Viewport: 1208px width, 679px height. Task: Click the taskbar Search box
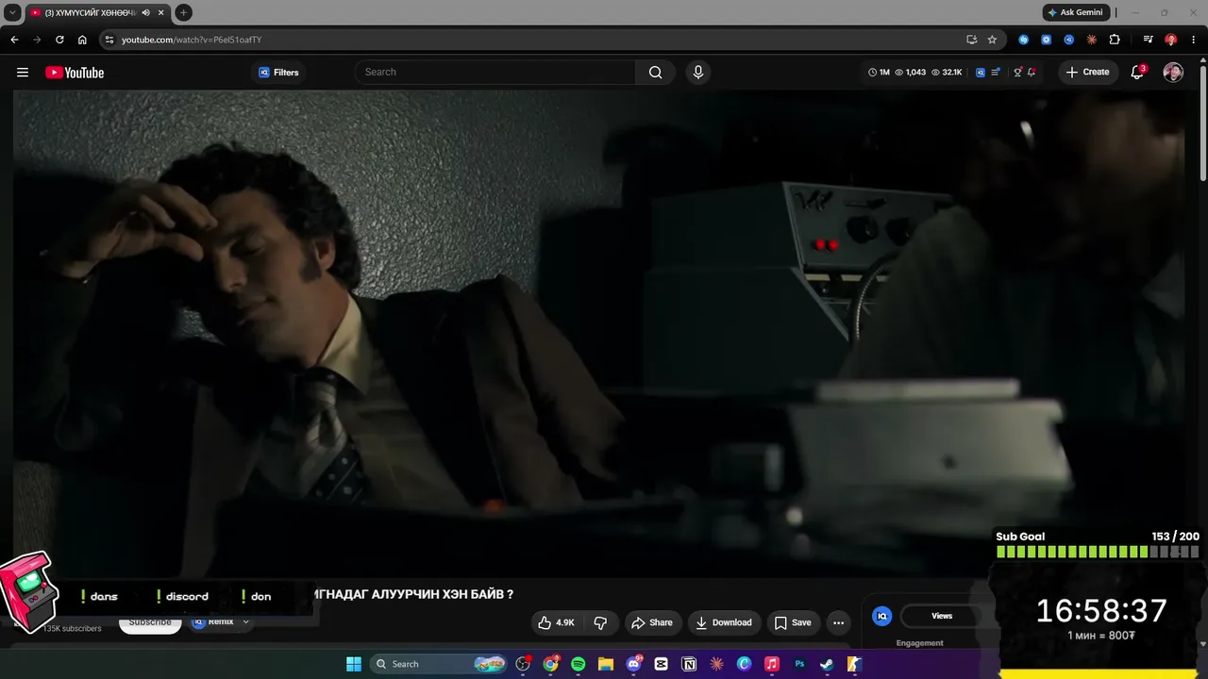pos(439,664)
